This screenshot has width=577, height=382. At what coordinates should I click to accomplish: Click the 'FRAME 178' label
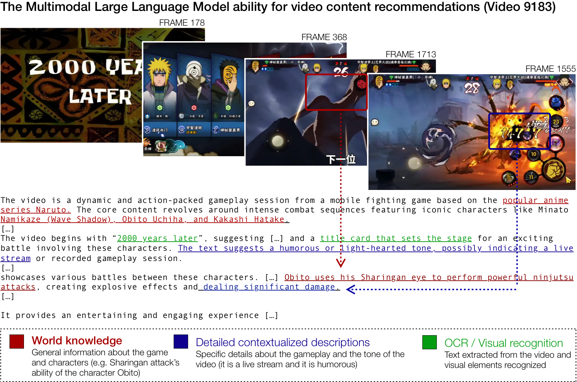[182, 23]
